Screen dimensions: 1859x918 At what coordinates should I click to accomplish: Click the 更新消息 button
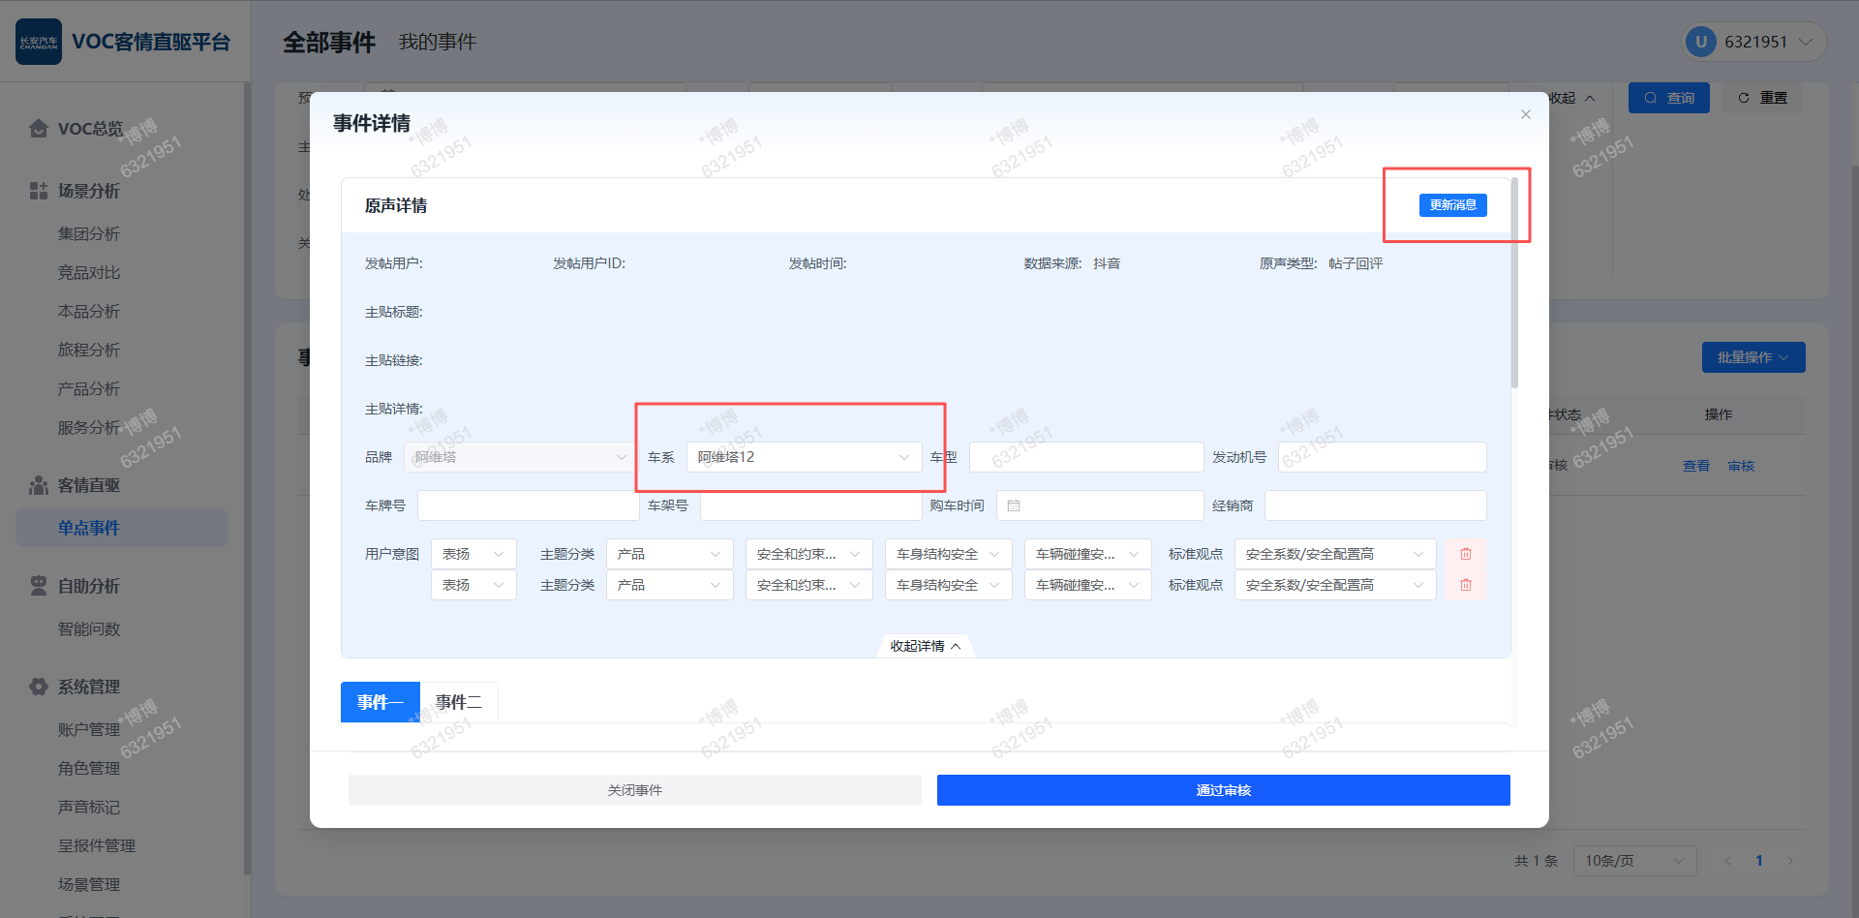pyautogui.click(x=1452, y=205)
